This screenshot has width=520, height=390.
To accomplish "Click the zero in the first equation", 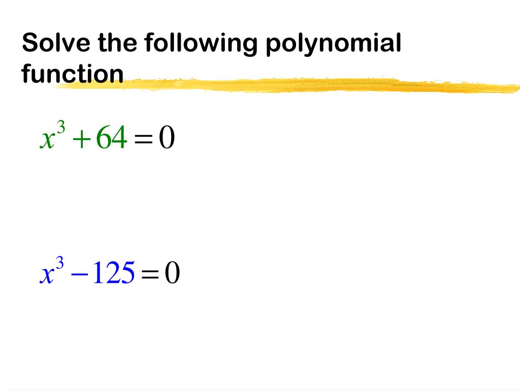I will coord(167,137).
